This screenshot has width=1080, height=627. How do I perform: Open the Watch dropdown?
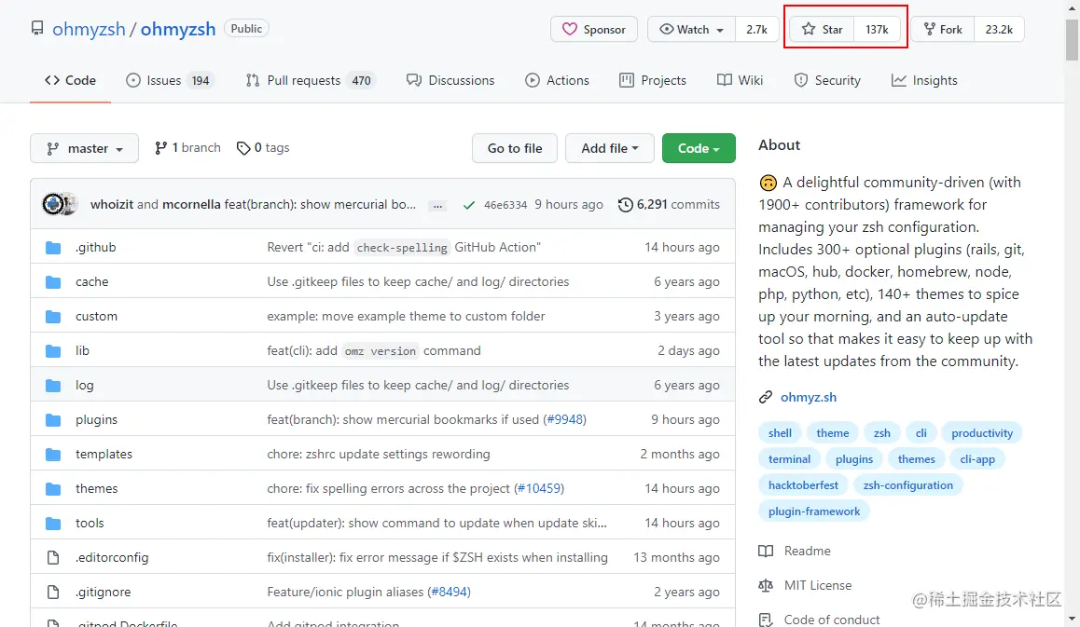tap(691, 30)
